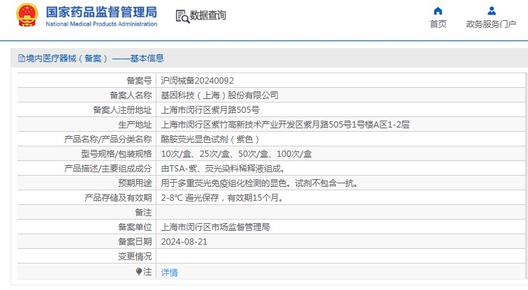Click the 变更情况 row label
Image resolution: width=528 pixels, height=290 pixels.
(135, 257)
